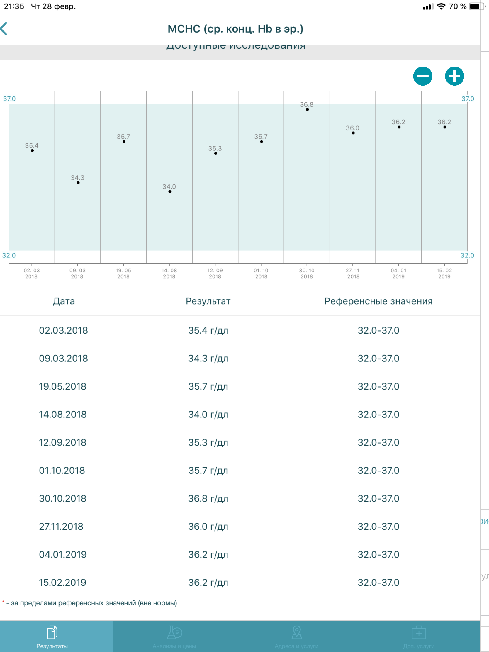Tap the 34.3 data point
Viewport: 489px width, 652px height.
pyautogui.click(x=78, y=183)
